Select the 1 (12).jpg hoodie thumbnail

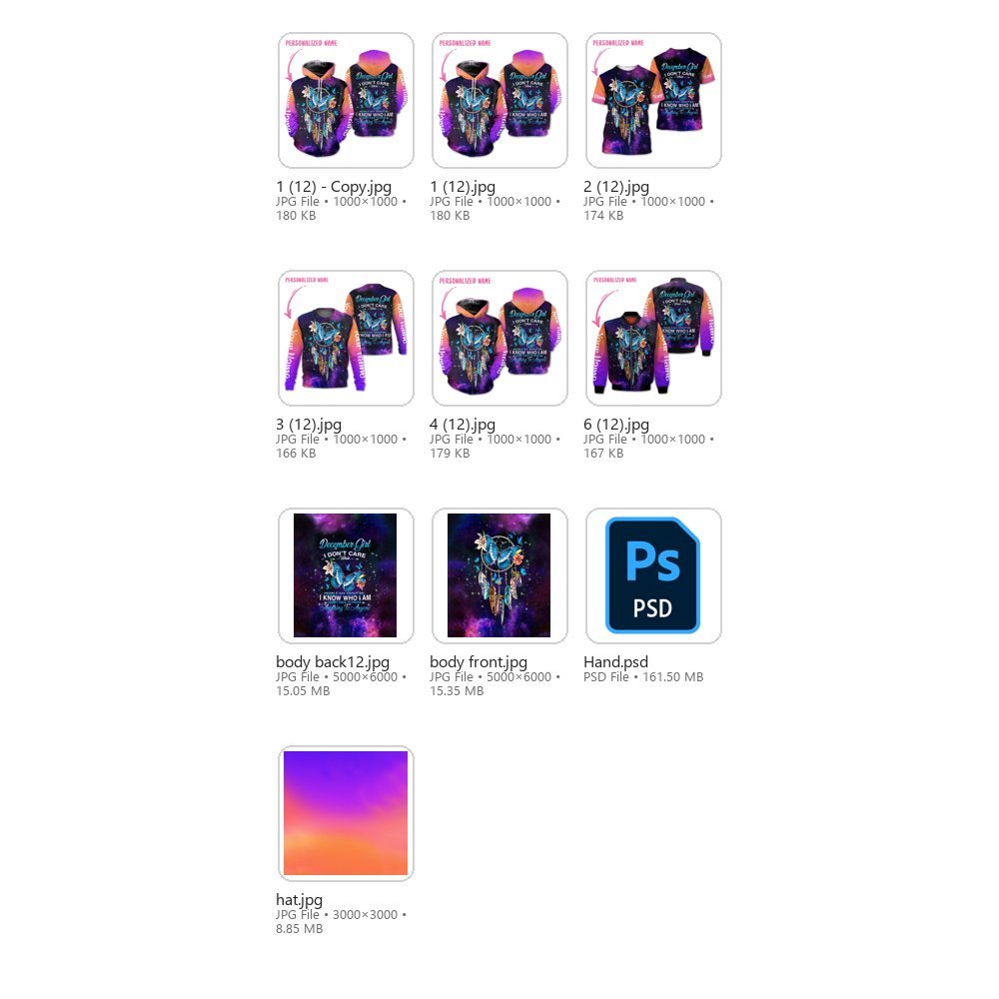499,101
